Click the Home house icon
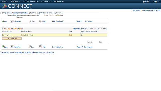 [x=144, y=2]
